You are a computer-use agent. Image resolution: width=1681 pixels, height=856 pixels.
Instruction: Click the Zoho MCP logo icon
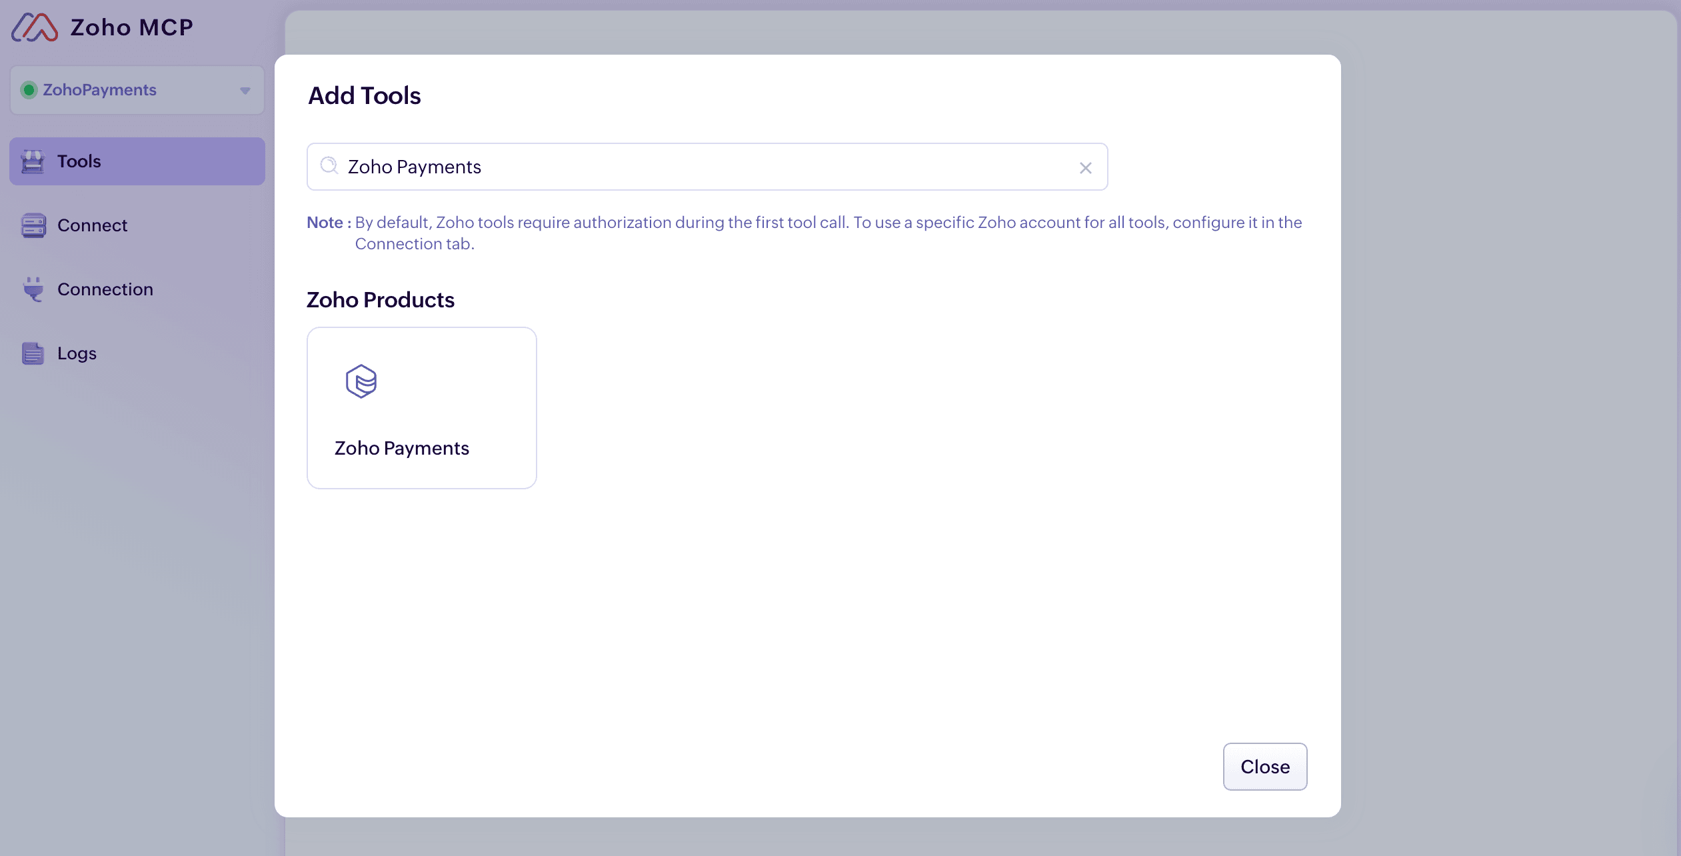pyautogui.click(x=35, y=27)
